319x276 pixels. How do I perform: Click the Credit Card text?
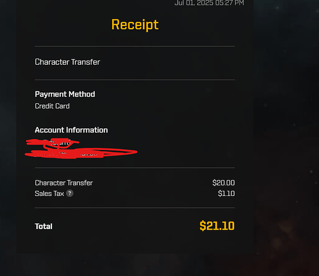tap(52, 106)
